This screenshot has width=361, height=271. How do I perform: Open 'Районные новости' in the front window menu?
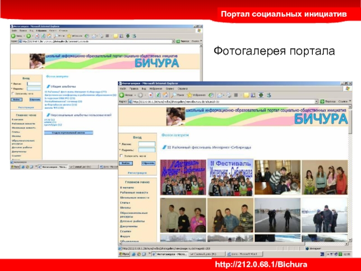134,192
